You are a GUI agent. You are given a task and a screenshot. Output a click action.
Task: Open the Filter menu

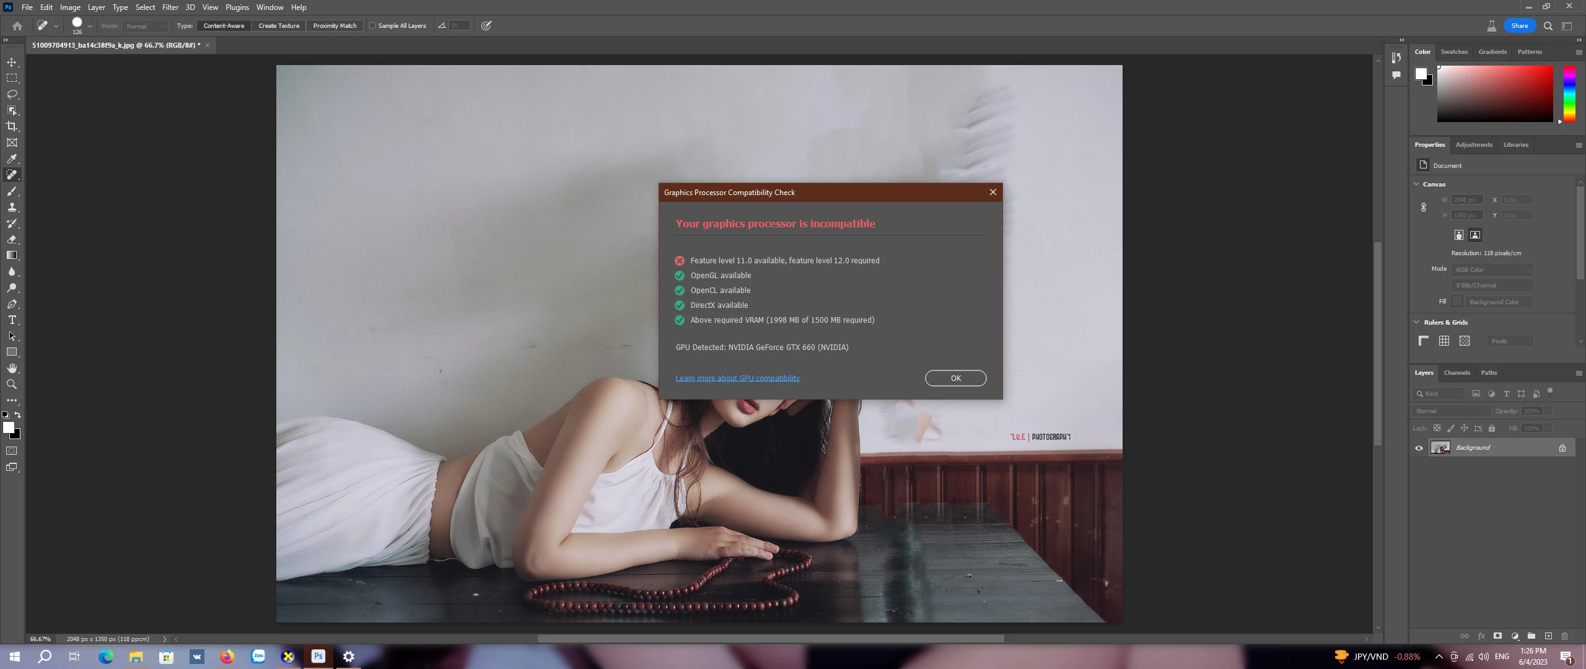click(170, 7)
